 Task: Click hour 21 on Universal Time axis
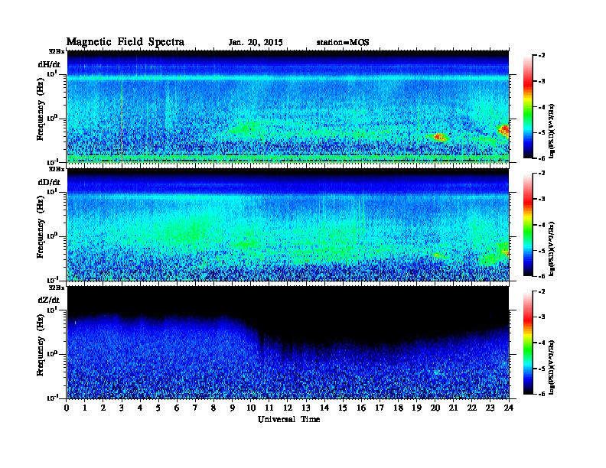[454, 408]
